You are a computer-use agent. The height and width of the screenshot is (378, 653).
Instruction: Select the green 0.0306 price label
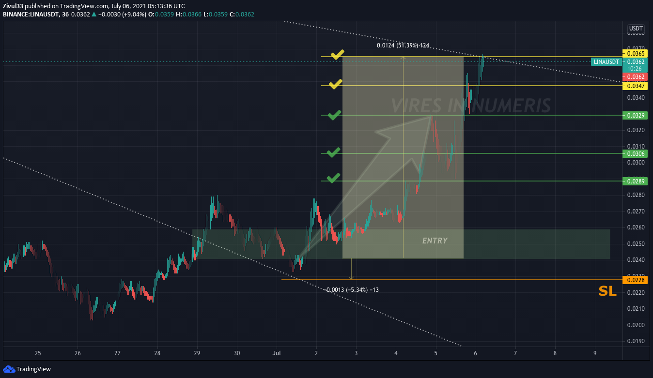(x=634, y=153)
